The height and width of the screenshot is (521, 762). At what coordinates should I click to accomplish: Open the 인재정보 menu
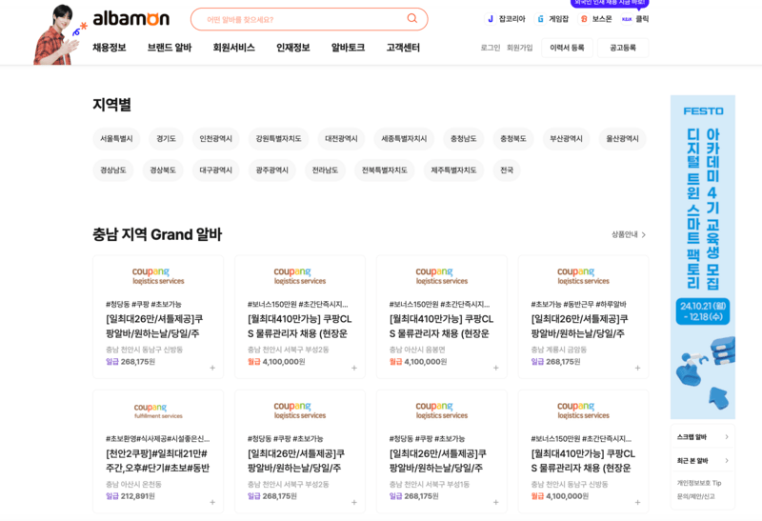pyautogui.click(x=293, y=48)
